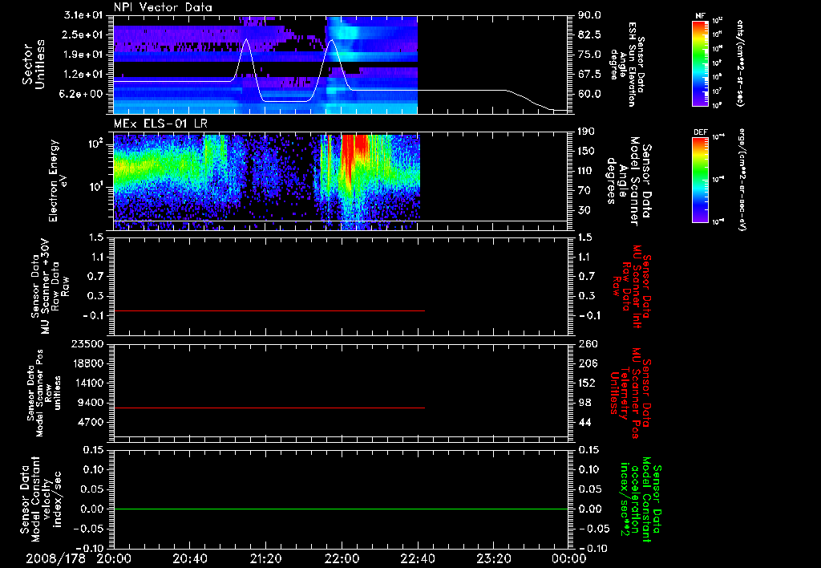Click the 2.5e+01 sector tick value

83,34
